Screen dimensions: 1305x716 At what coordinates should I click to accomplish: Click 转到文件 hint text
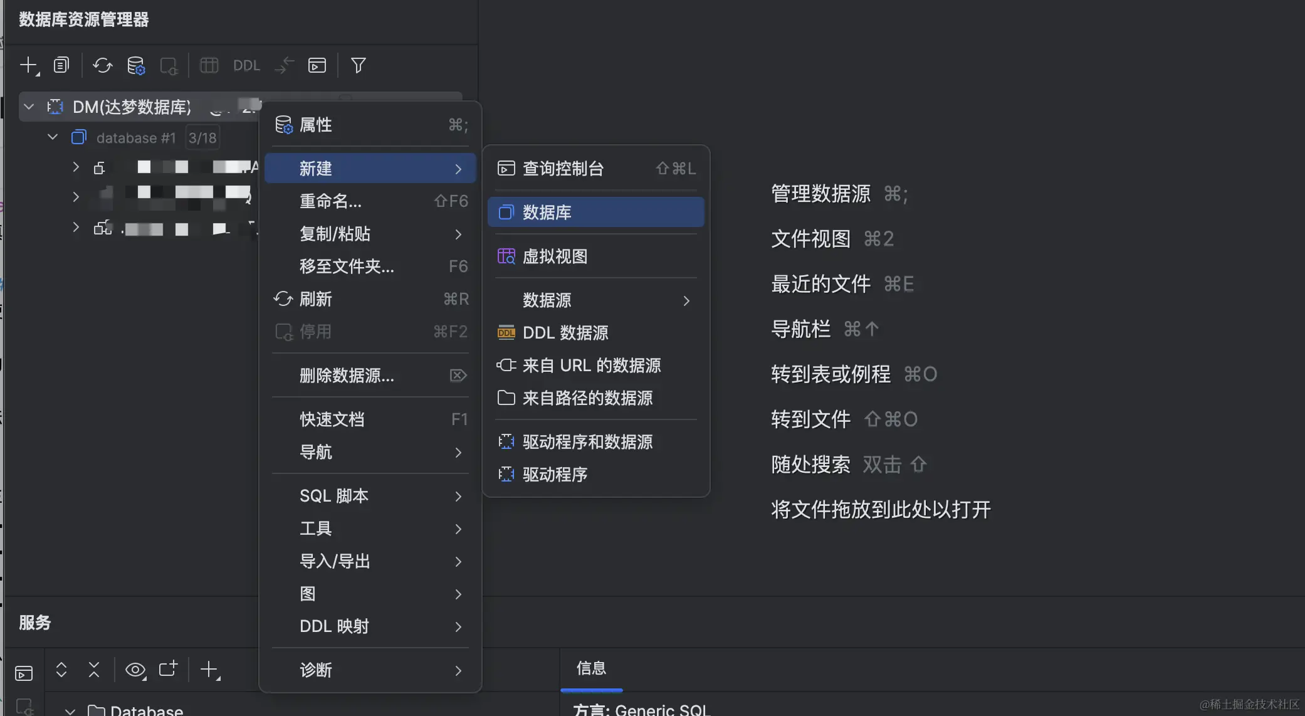point(810,419)
